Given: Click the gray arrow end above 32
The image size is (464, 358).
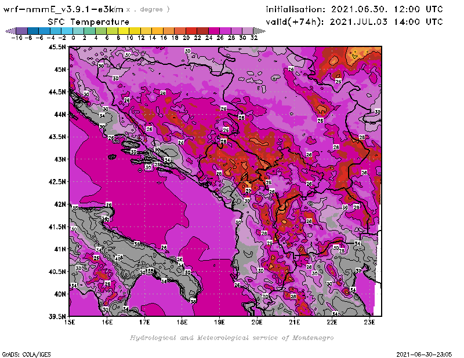Looking at the screenshot, I should click(259, 31).
